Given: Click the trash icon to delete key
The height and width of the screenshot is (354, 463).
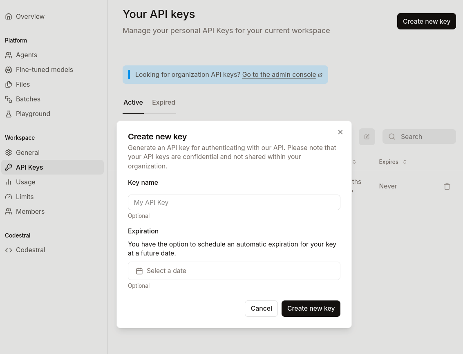Looking at the screenshot, I should 447,186.
